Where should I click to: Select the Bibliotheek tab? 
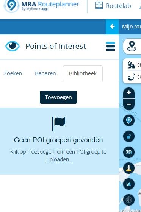pyautogui.click(x=83, y=73)
